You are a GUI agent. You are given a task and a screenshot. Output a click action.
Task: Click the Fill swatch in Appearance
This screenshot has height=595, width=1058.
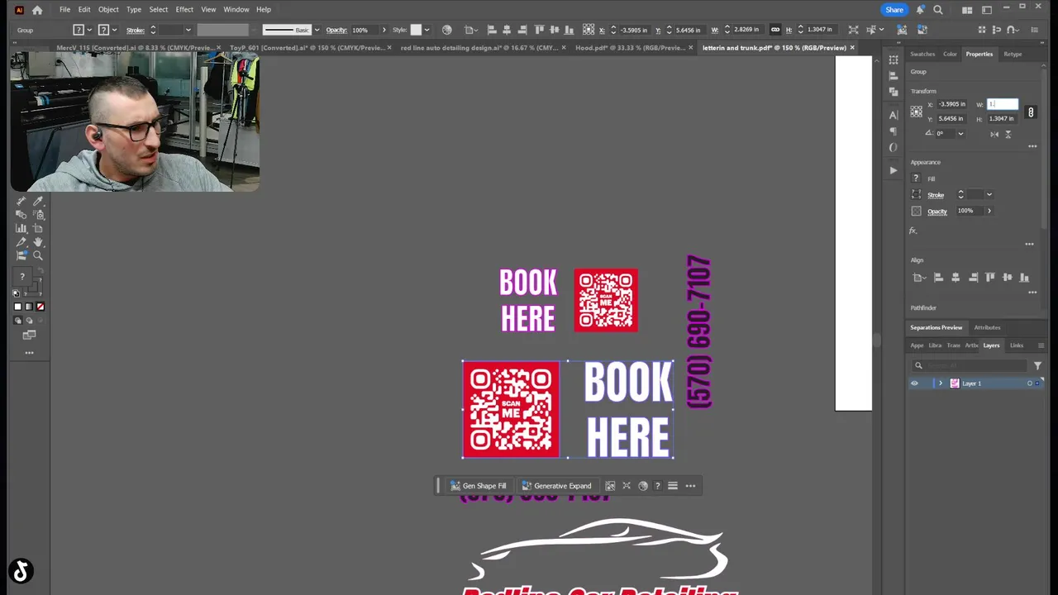[916, 178]
